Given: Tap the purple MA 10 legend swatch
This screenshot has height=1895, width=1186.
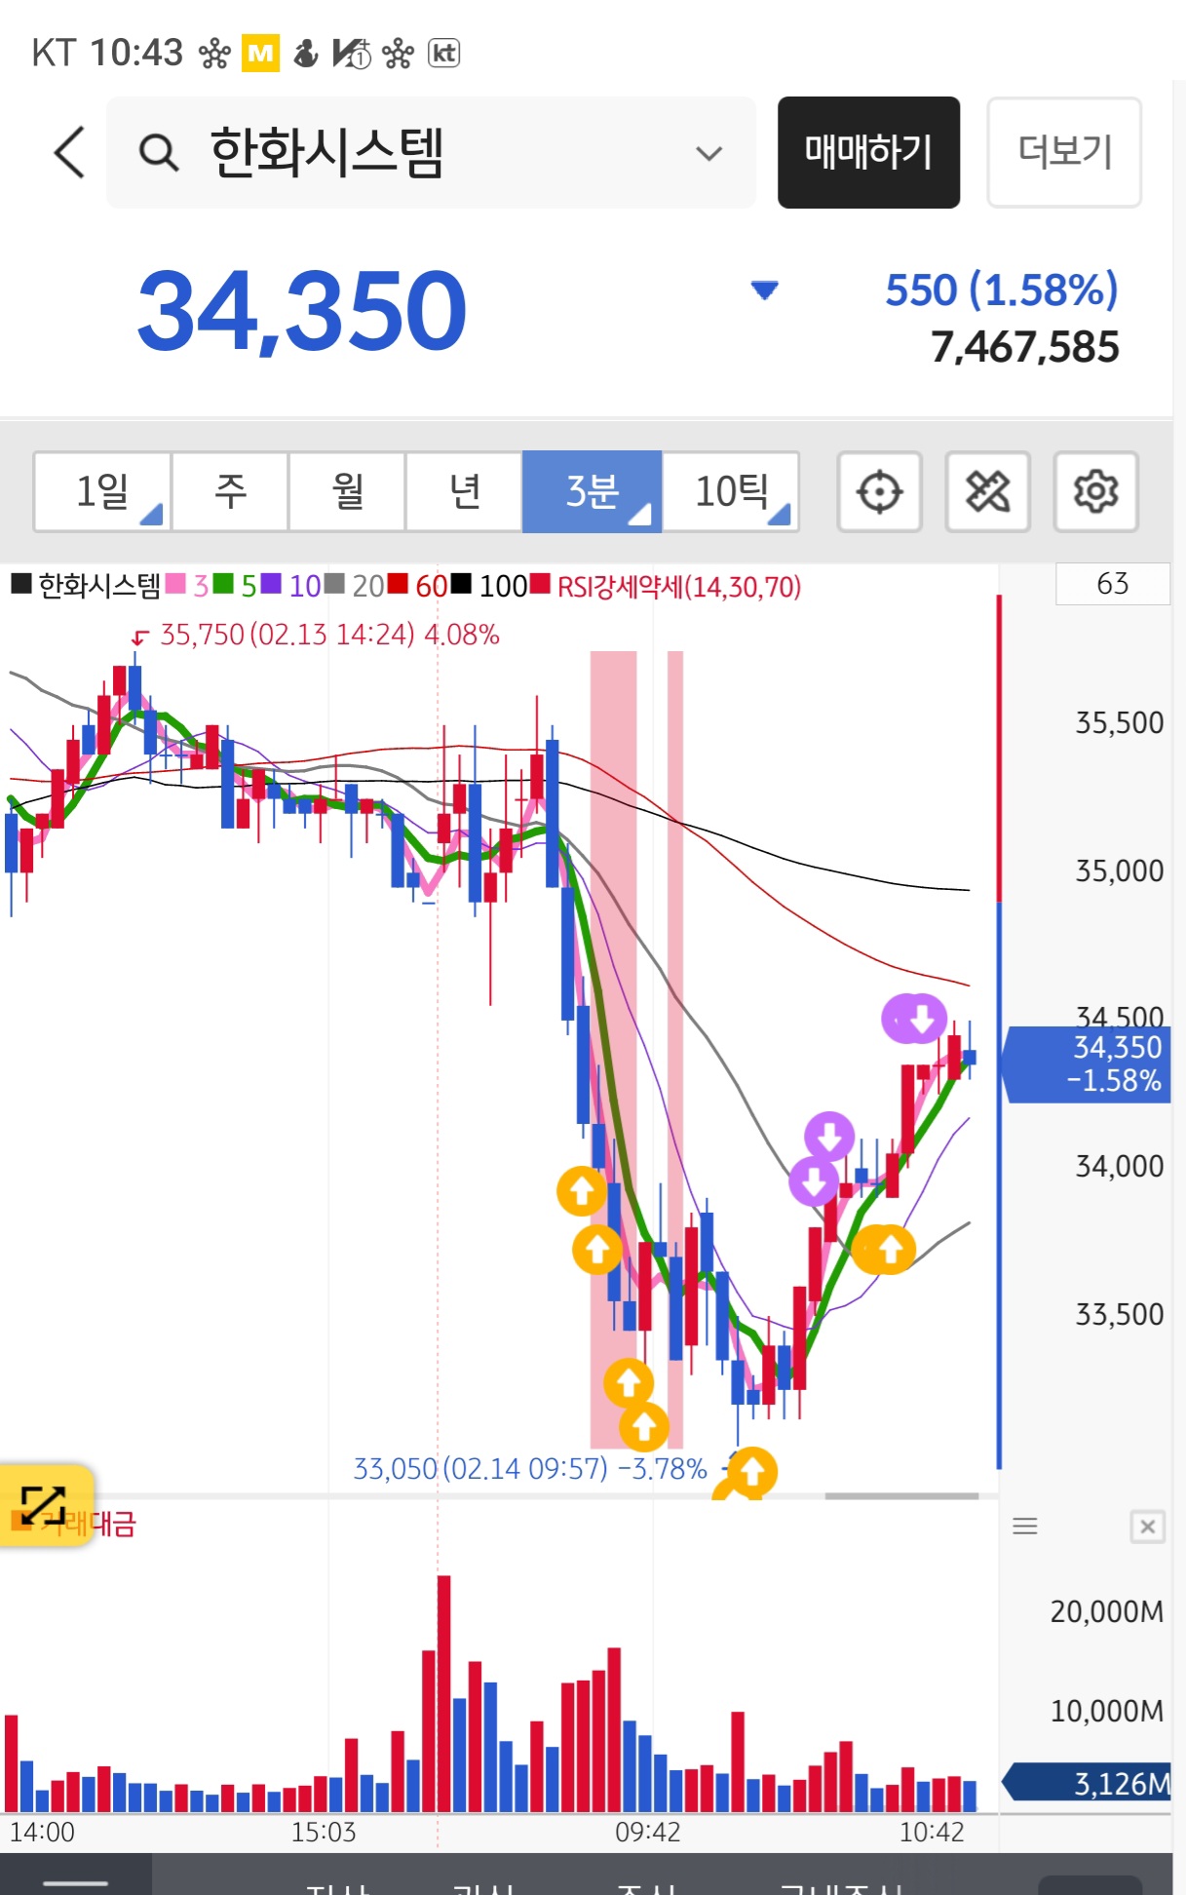Looking at the screenshot, I should click(271, 584).
